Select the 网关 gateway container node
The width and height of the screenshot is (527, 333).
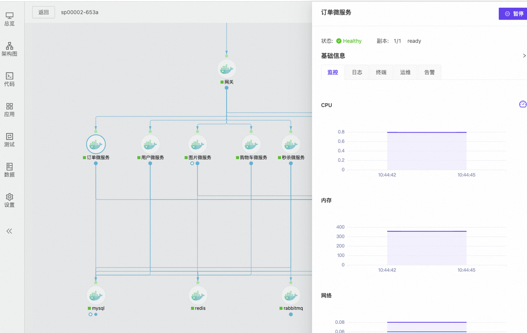point(226,69)
